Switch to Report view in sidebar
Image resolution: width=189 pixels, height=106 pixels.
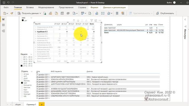click(3, 19)
